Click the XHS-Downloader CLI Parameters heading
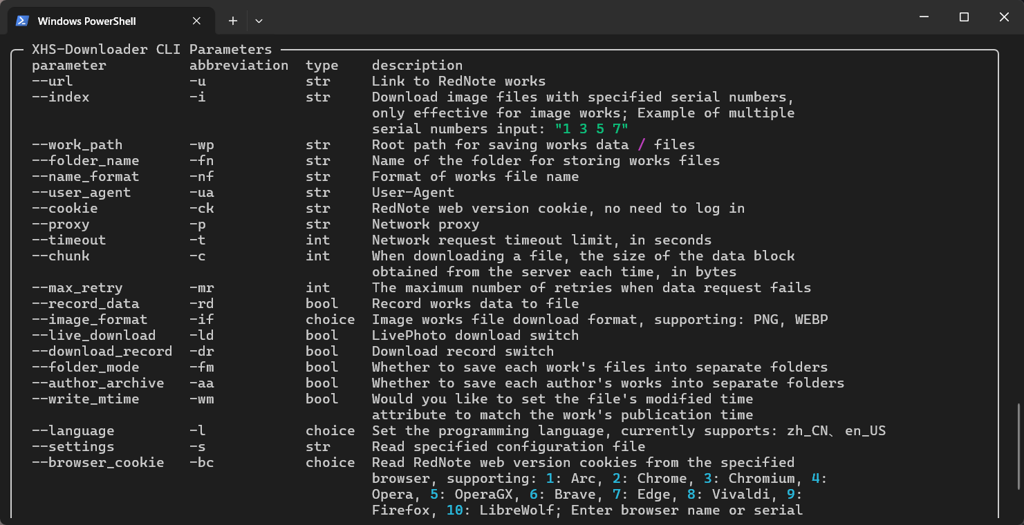 click(x=151, y=50)
